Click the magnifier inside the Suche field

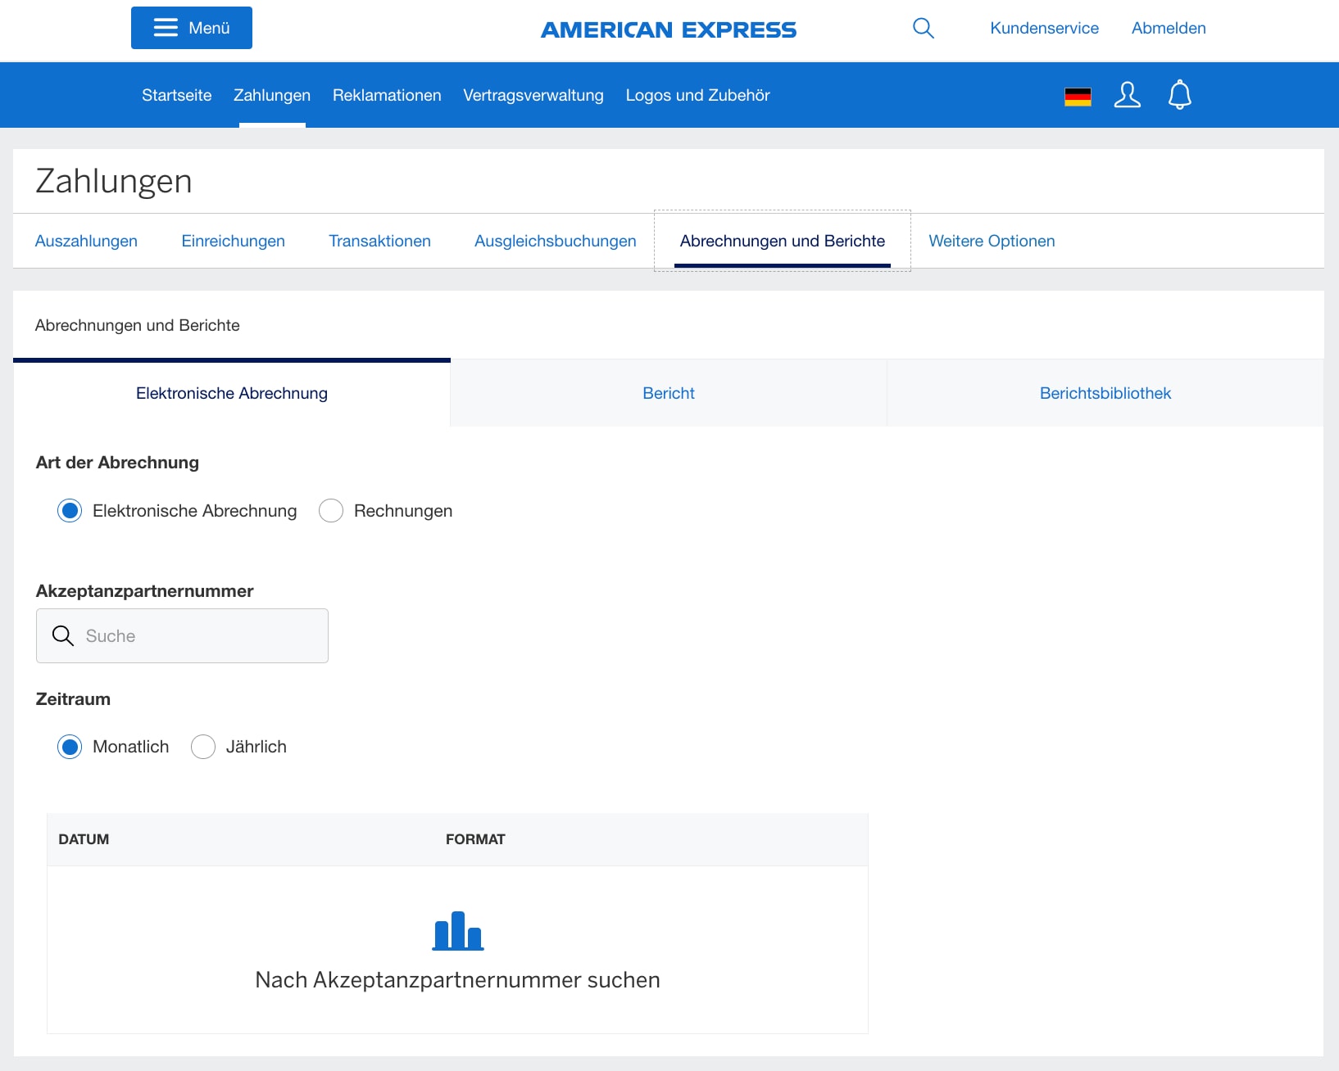pos(62,635)
